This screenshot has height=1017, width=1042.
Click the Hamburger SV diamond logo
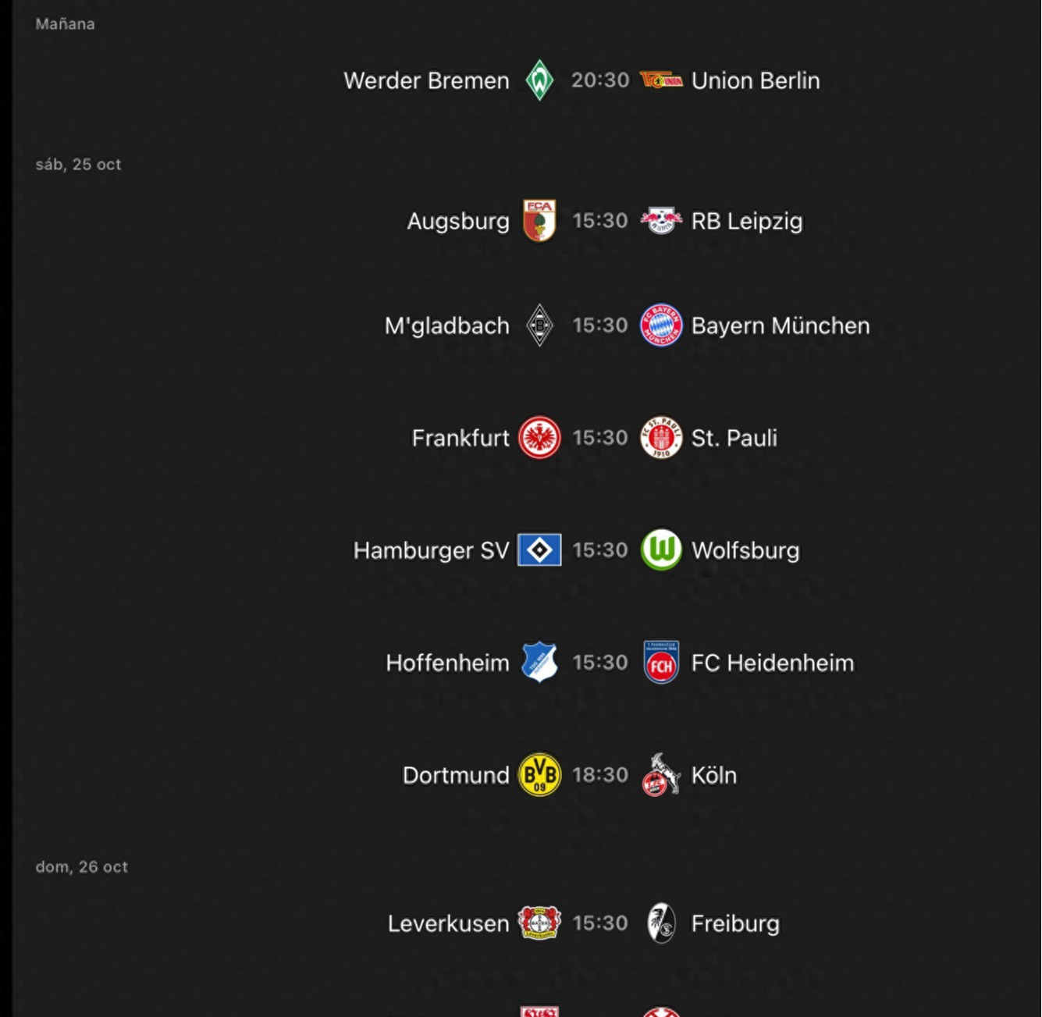tap(539, 549)
